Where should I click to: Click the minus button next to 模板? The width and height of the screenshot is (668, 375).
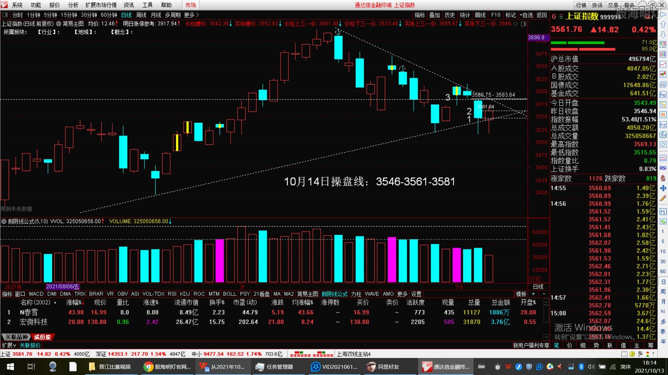click(544, 294)
